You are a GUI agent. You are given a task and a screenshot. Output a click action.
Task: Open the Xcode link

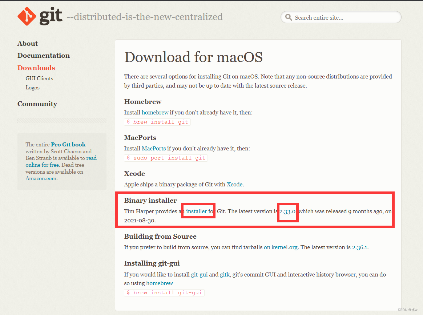[234, 185]
